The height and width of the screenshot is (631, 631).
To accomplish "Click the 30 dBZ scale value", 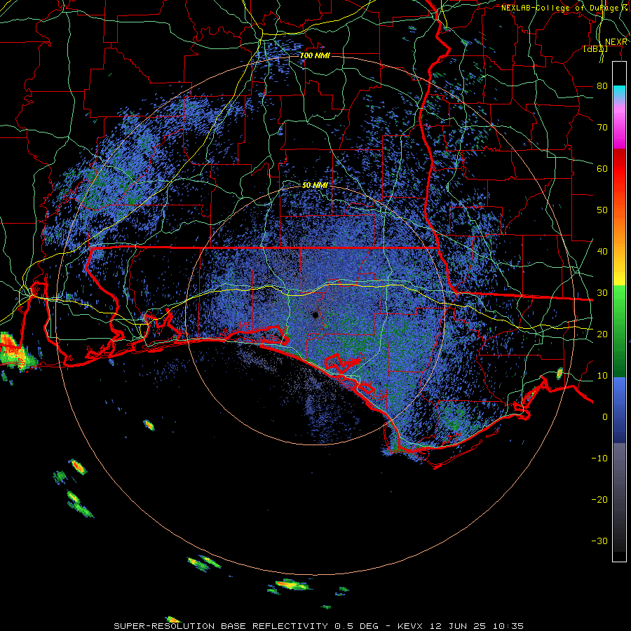I will (602, 293).
